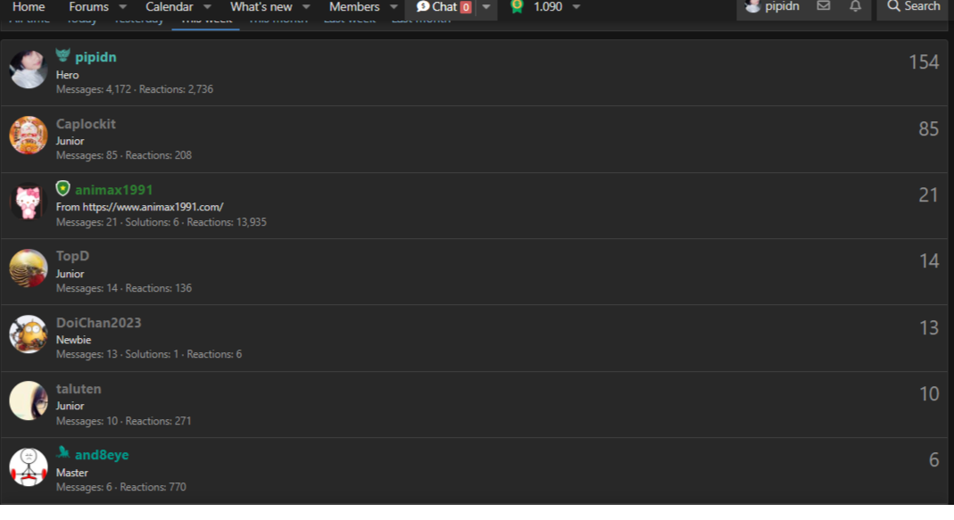Click the red 0 chat counter badge
The image size is (954, 520).
tap(466, 7)
